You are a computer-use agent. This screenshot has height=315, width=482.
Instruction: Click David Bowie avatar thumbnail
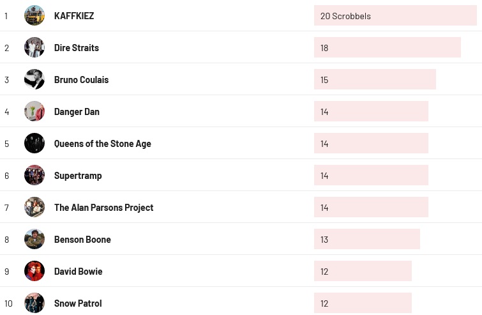click(34, 271)
